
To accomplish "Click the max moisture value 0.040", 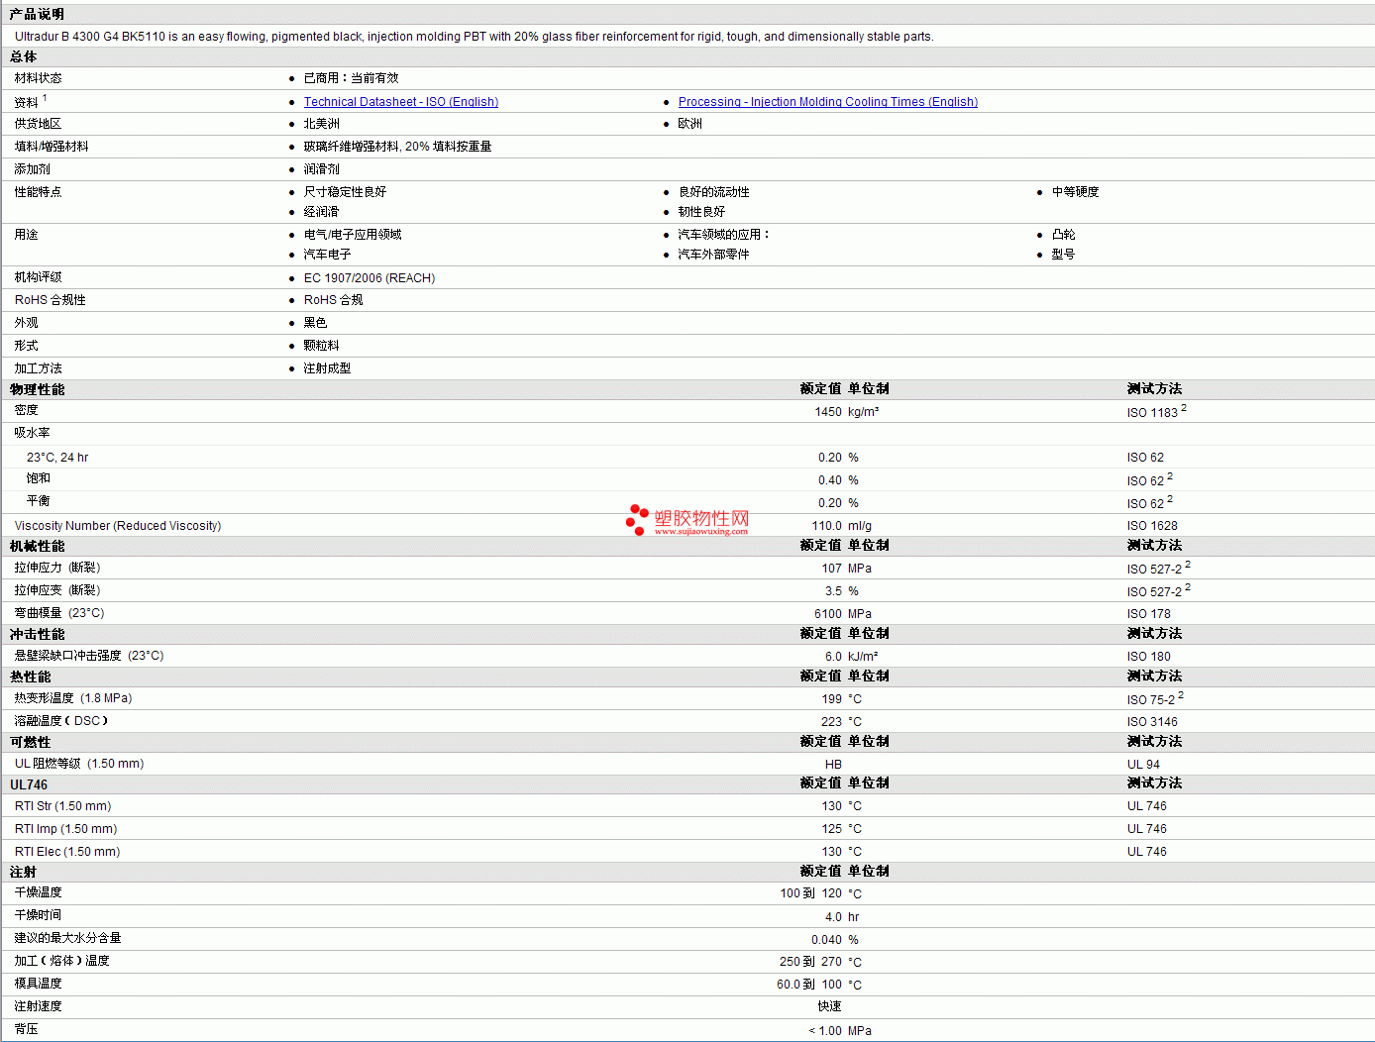I will pos(826,940).
